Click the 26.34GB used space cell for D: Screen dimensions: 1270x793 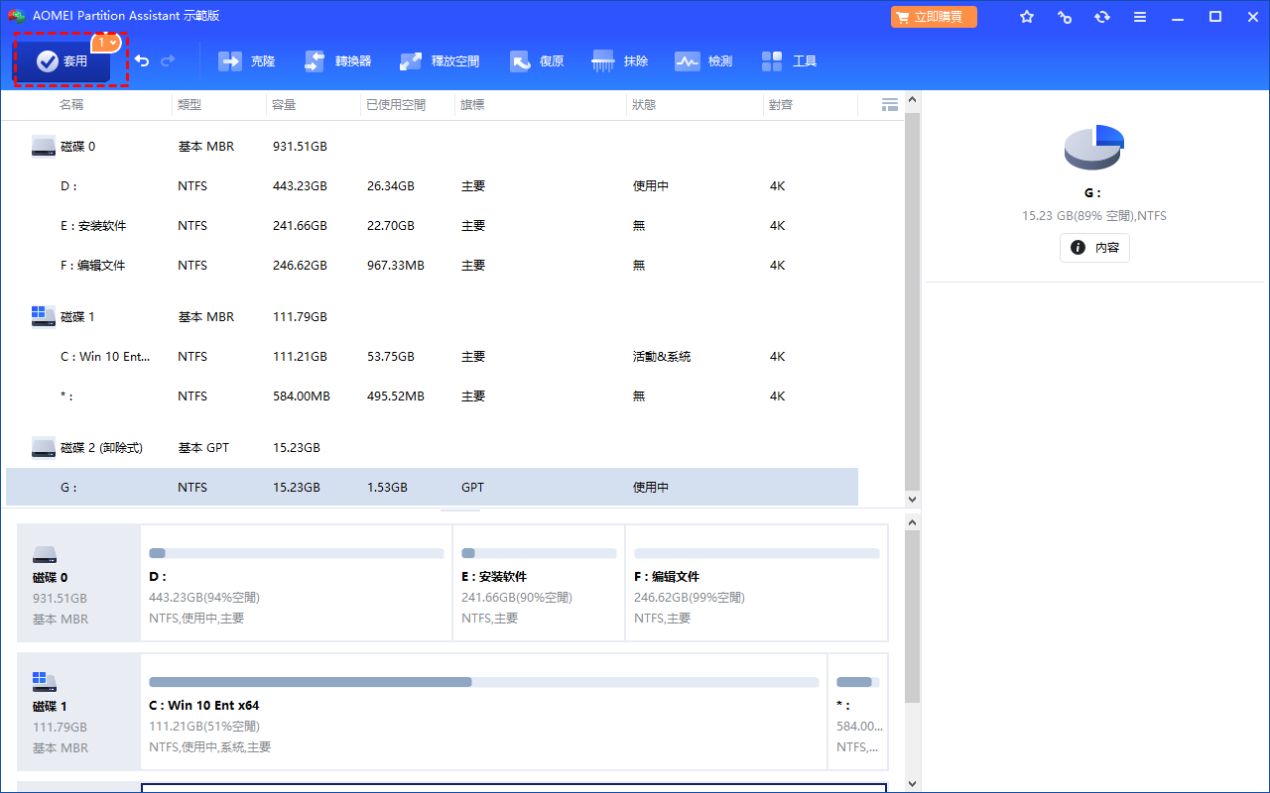390,186
